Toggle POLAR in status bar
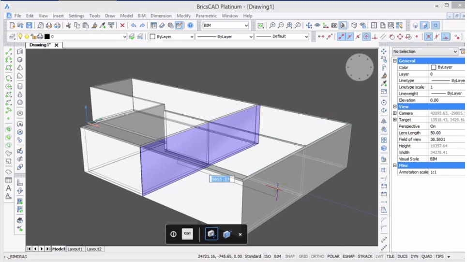Viewport: 467px width, 262px height. point(333,256)
